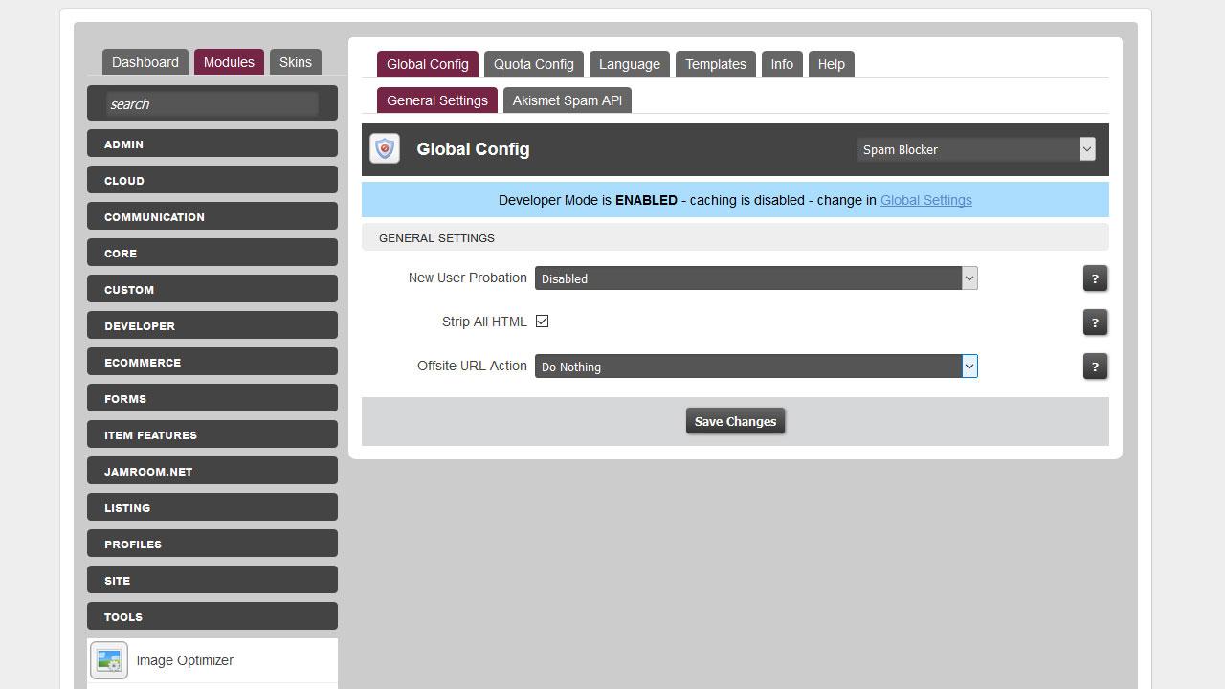
Task: Toggle the Strip All HTML checkbox
Action: (x=542, y=322)
